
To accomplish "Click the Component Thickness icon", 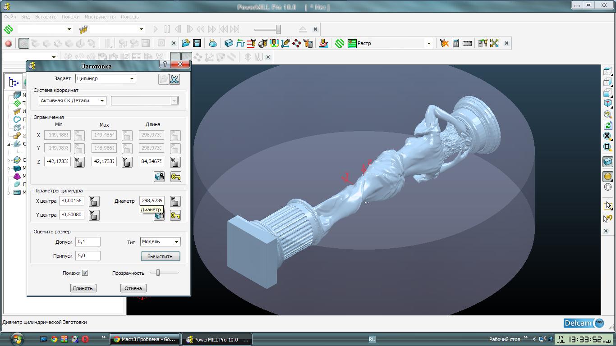I will click(x=323, y=43).
